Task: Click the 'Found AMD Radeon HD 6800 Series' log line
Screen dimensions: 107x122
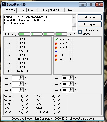Action: pyautogui.click(x=26, y=20)
